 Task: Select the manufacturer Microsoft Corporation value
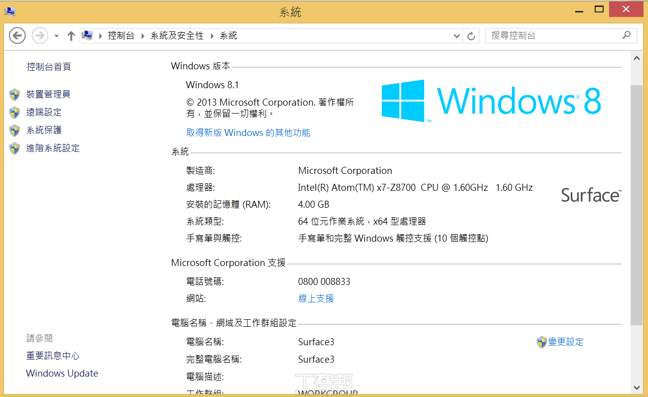click(345, 170)
